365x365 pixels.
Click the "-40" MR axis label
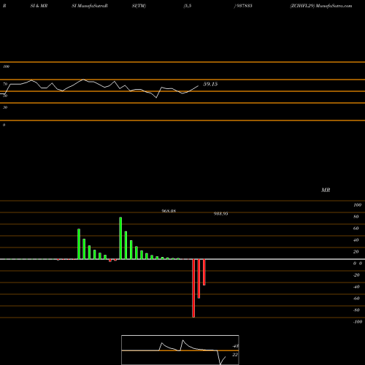tap(356, 287)
